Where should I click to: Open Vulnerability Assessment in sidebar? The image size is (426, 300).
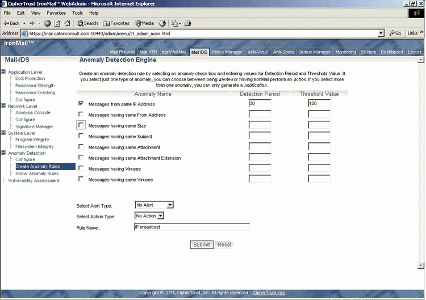[34, 181]
